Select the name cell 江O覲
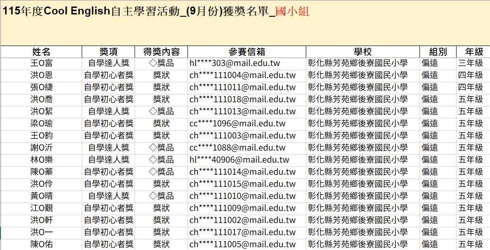Viewport: 490px width, 250px height. [x=41, y=208]
